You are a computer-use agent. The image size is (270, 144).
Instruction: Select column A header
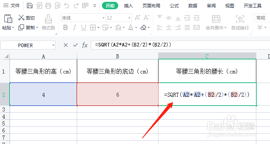coord(43,56)
